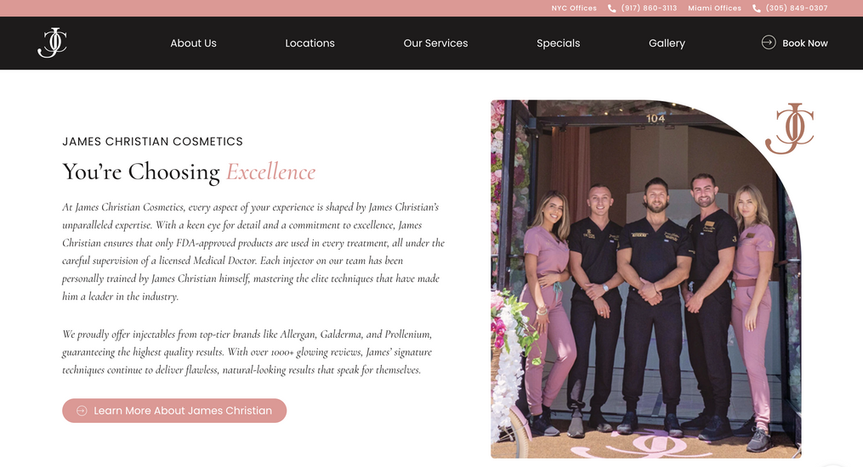Click the Miami Offices label
Viewport: 863px width, 467px height.
[714, 8]
